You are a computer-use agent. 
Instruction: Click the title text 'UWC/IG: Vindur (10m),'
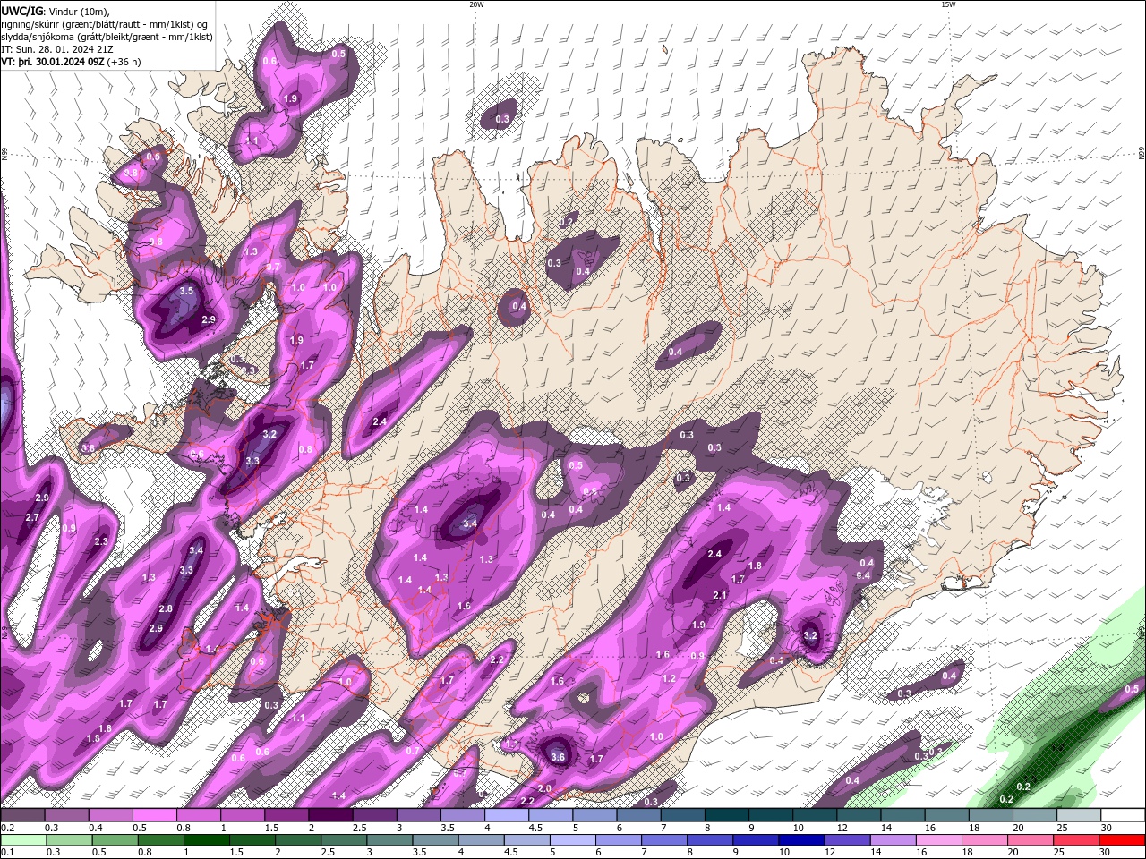(x=56, y=11)
